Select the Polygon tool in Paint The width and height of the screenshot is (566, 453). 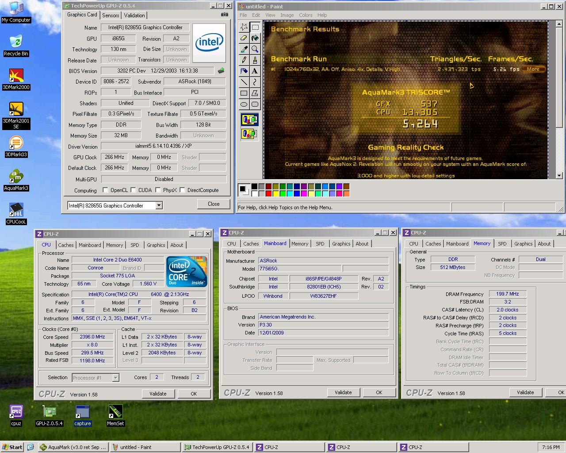pyautogui.click(x=255, y=93)
